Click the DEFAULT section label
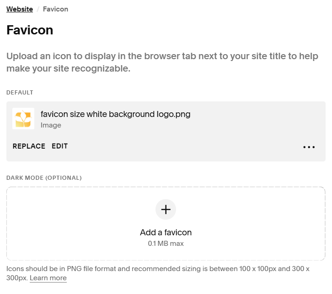332x294 pixels. click(20, 93)
